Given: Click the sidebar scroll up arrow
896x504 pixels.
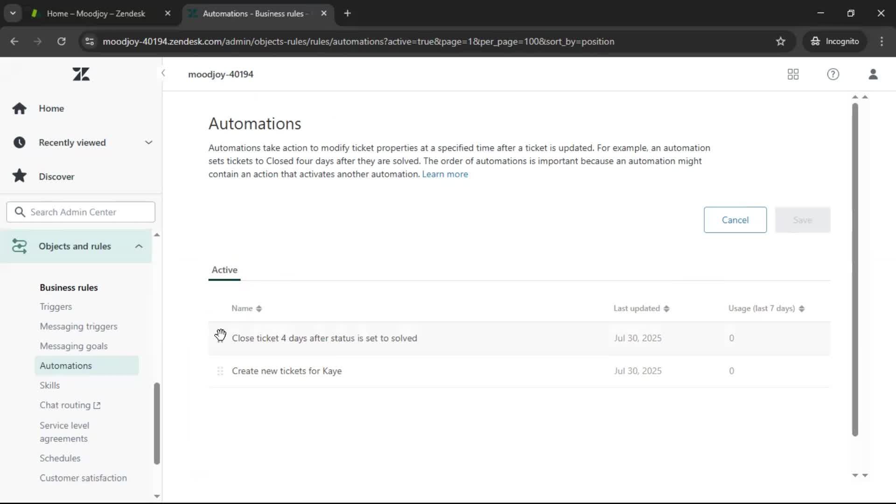Looking at the screenshot, I should coord(157,235).
